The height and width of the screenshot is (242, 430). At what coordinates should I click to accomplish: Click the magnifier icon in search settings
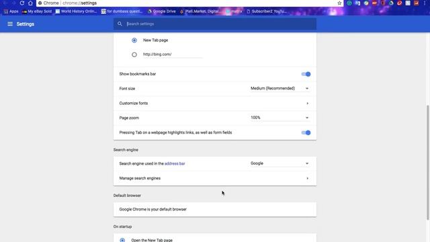tap(120, 24)
